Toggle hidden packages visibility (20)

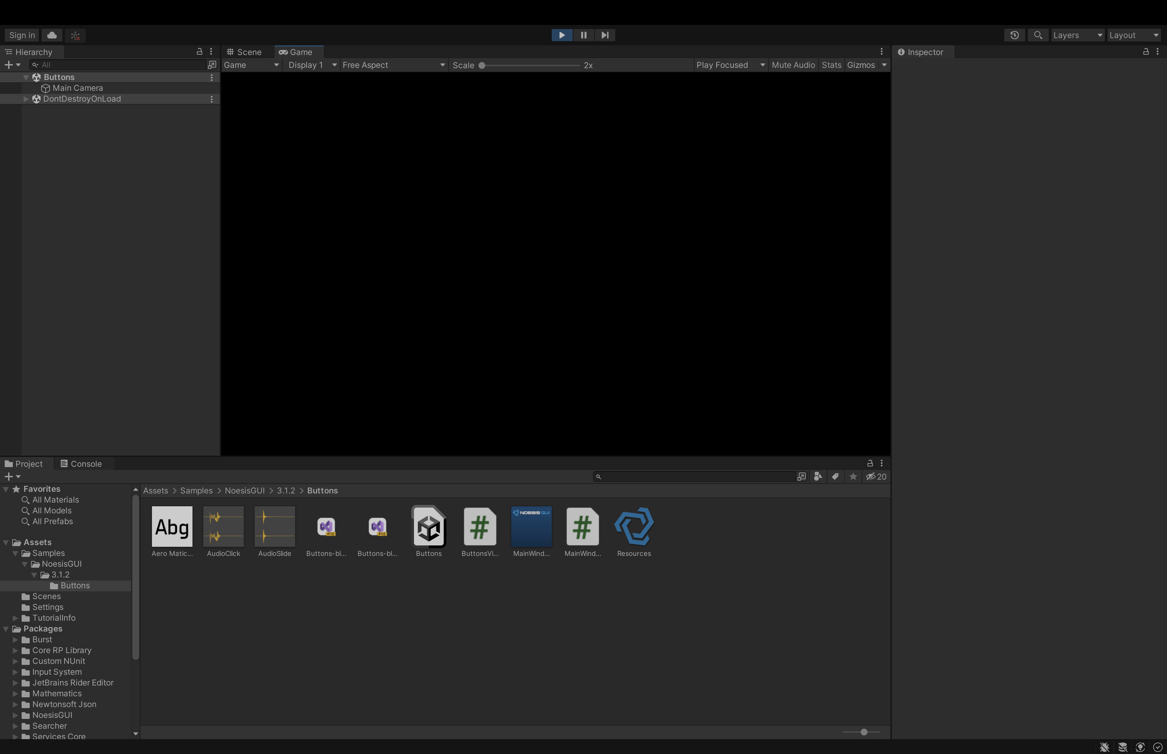876,476
